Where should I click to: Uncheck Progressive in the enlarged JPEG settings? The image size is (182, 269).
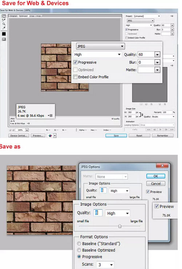[x=75, y=62]
